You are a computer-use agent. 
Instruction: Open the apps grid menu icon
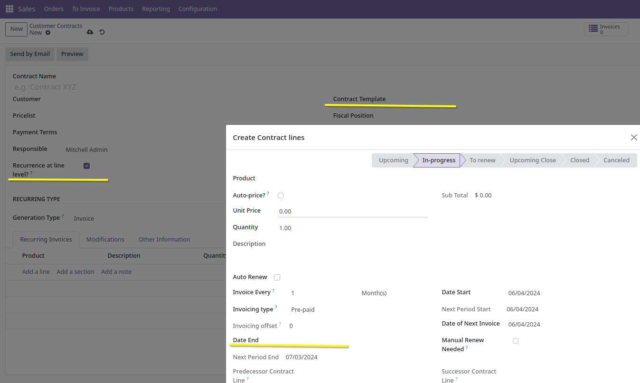pos(9,9)
